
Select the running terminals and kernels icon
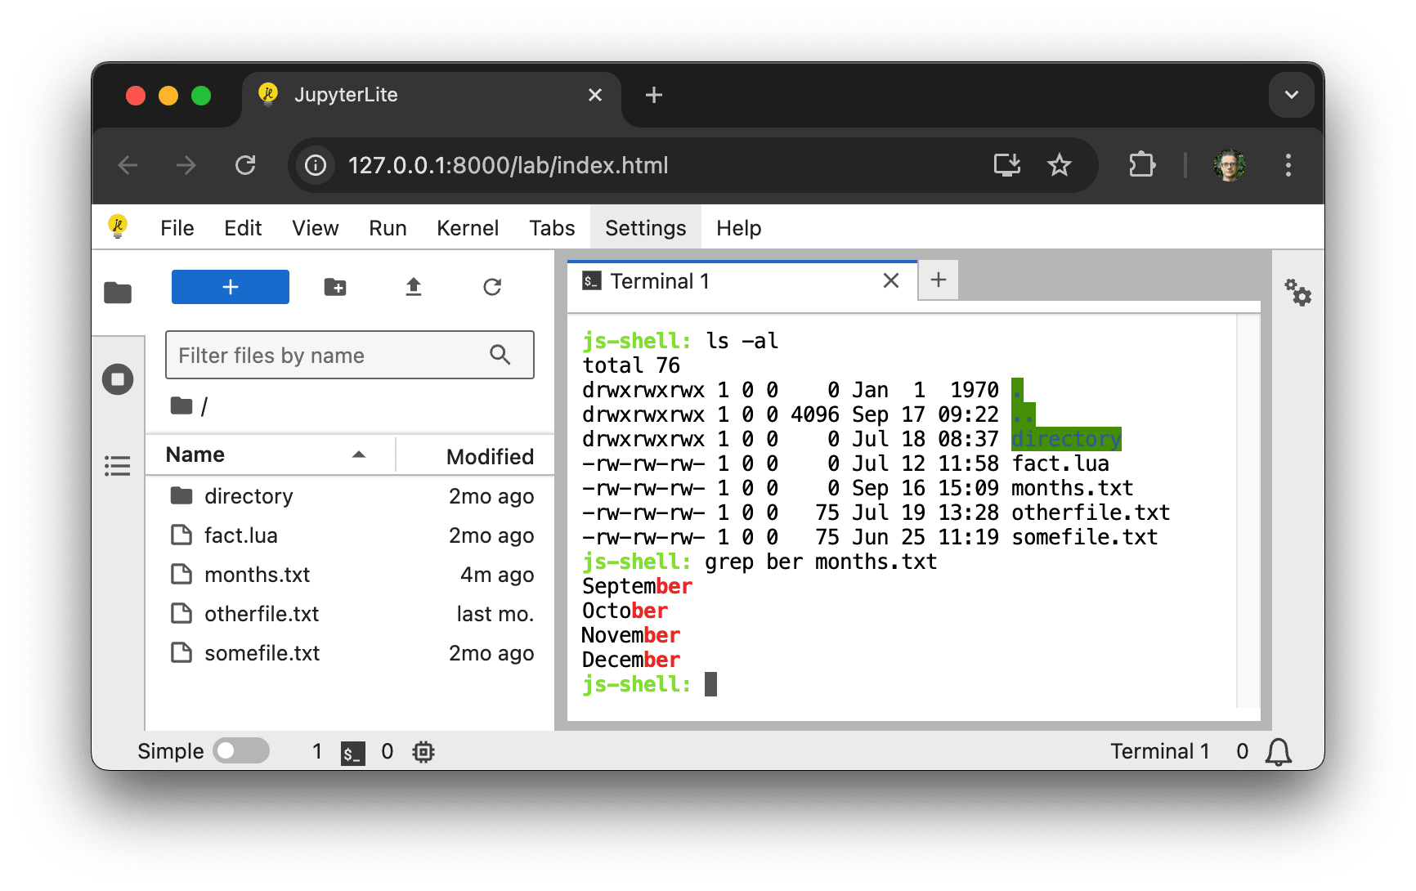tap(118, 378)
